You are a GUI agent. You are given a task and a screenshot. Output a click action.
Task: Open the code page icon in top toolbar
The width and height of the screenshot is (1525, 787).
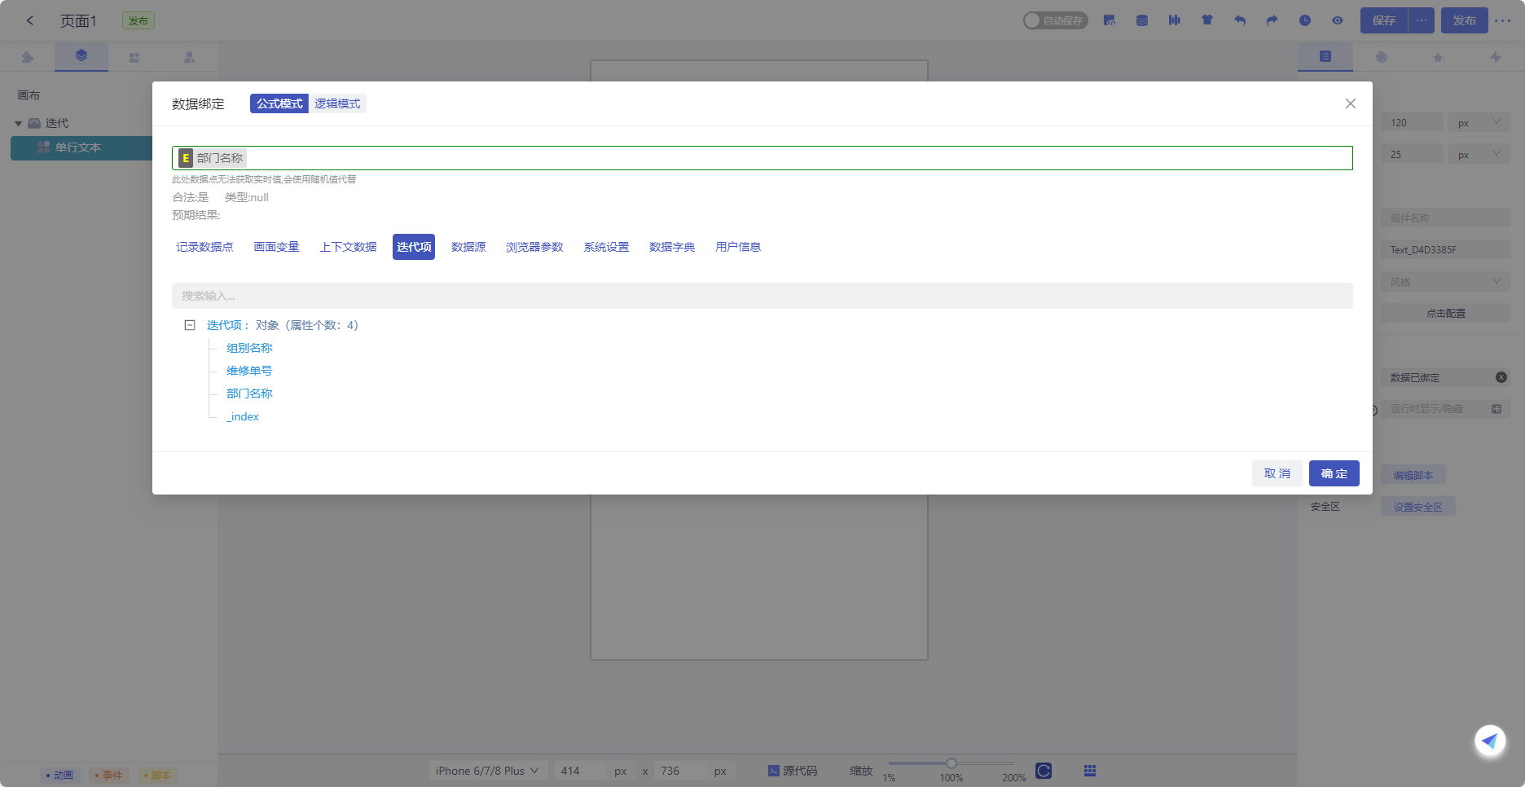1110,20
